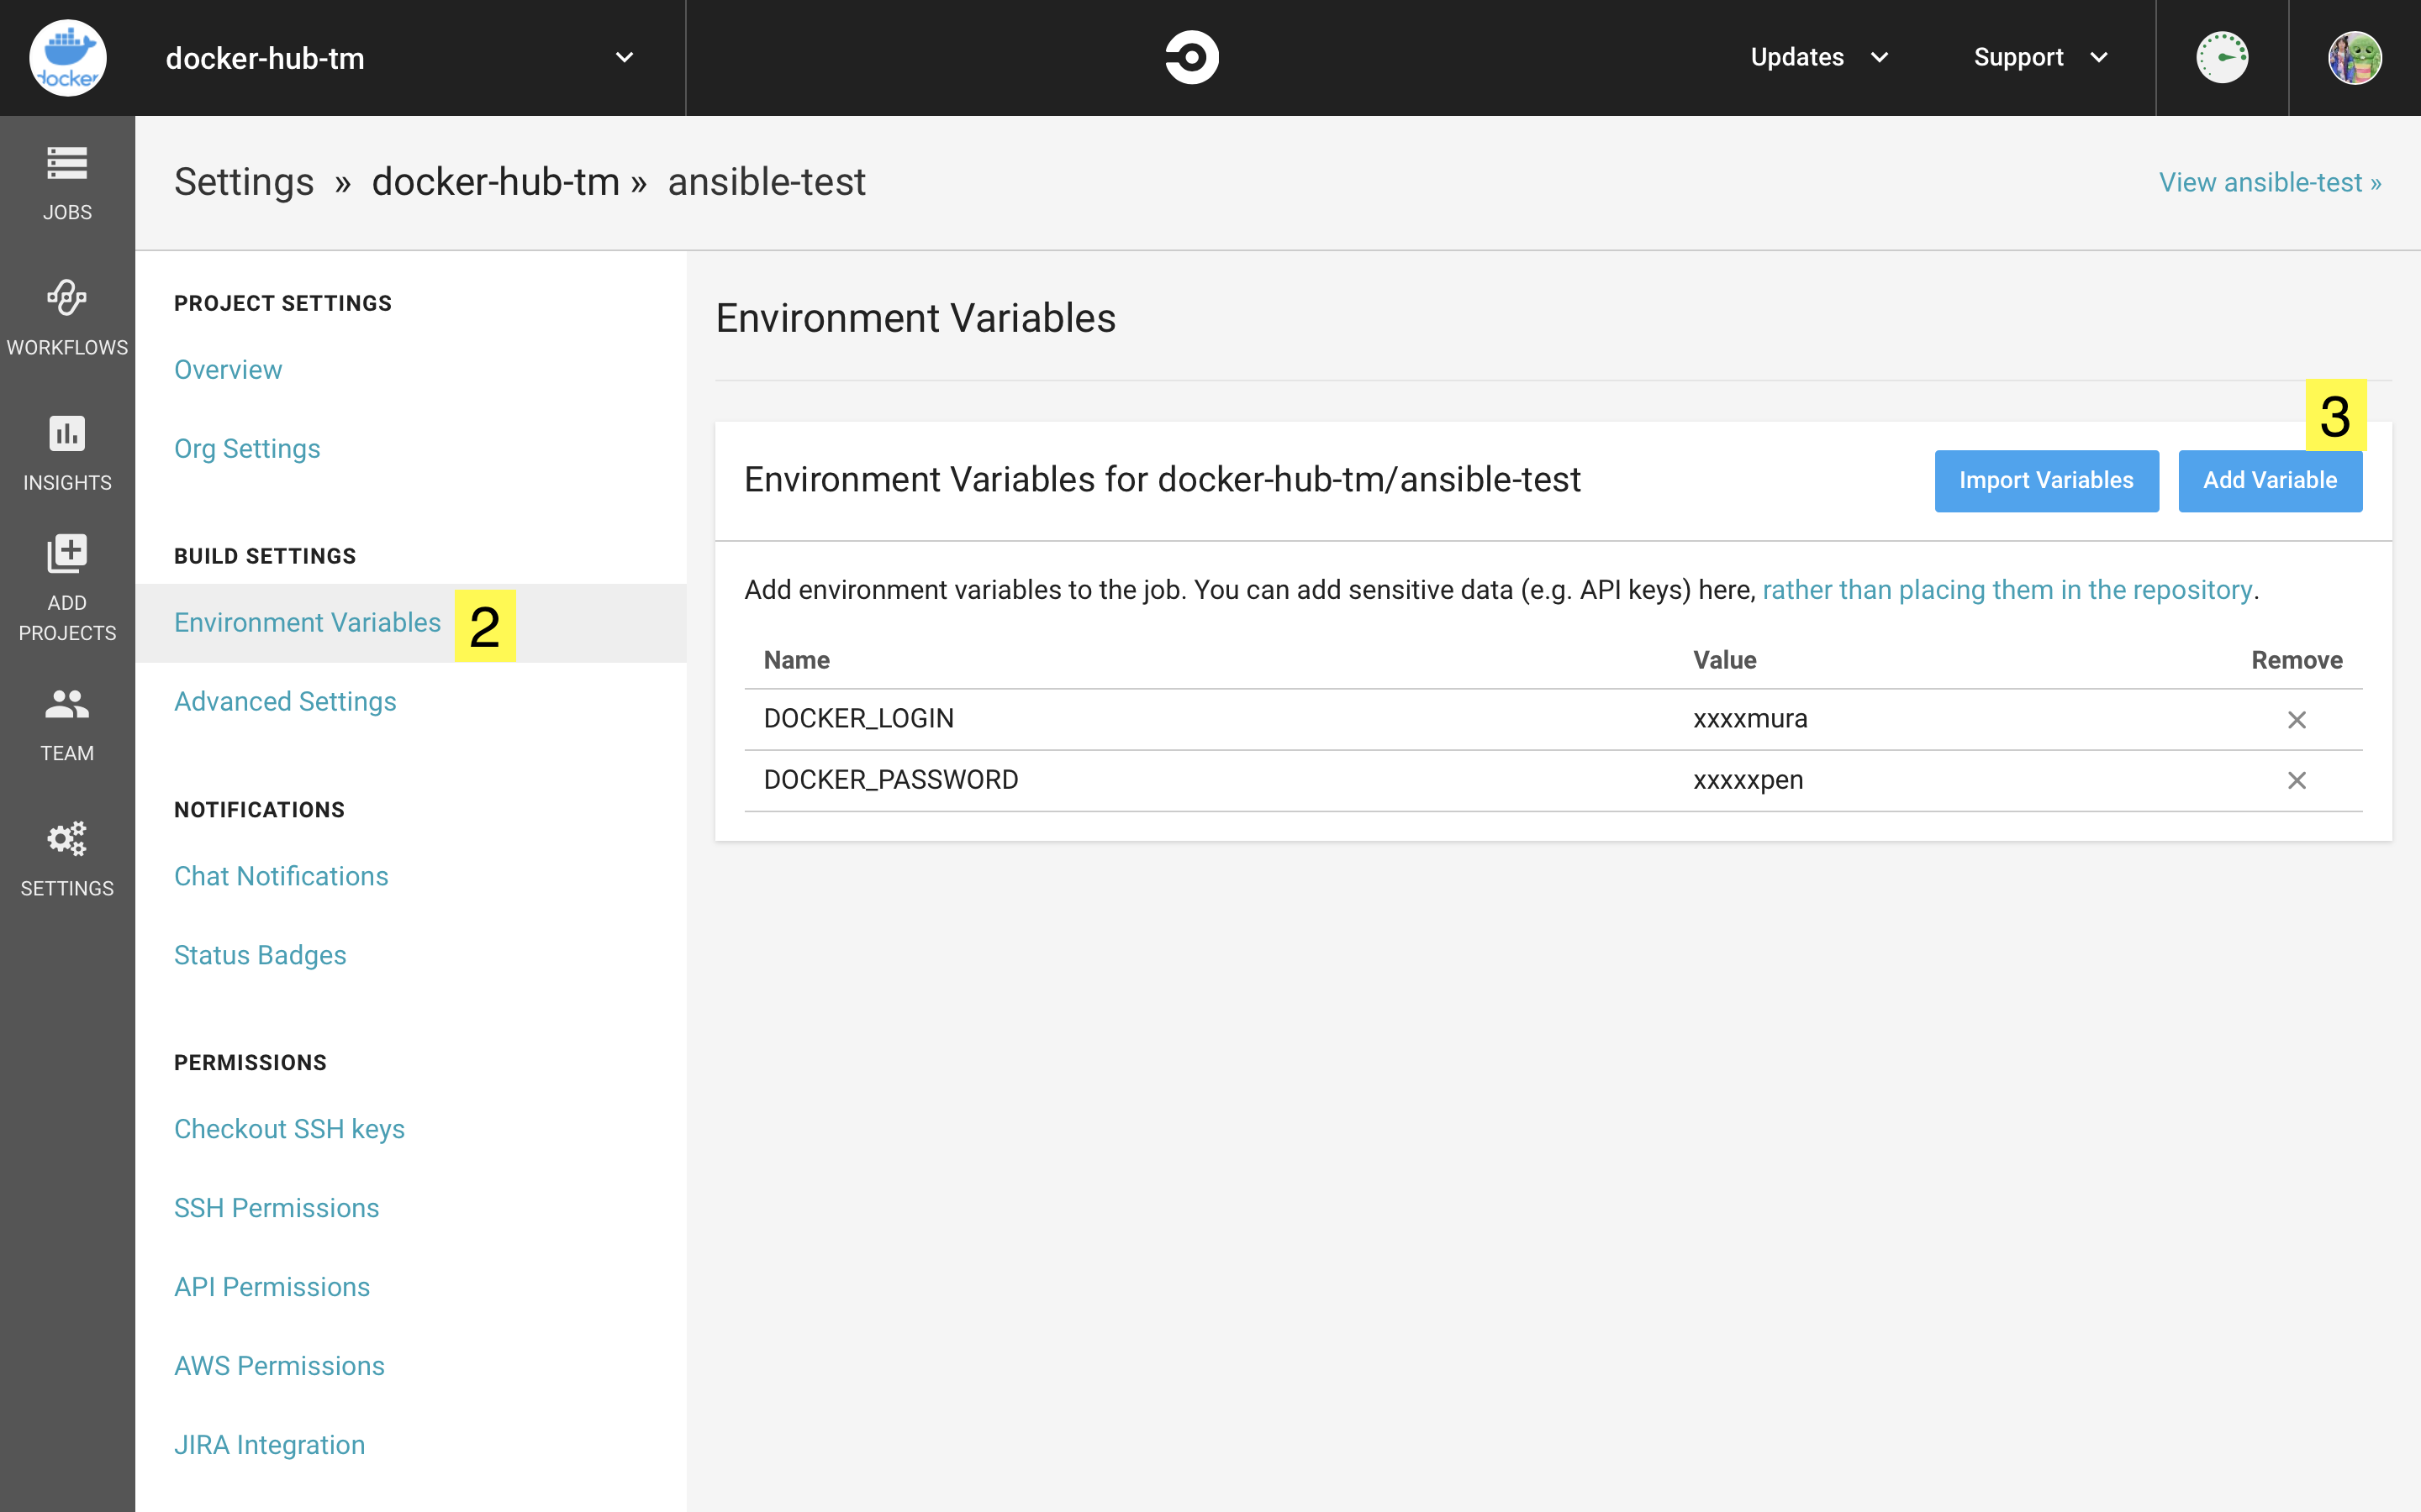Open JIRA Integration
Viewport: 2421px width, 1512px height.
point(269,1445)
